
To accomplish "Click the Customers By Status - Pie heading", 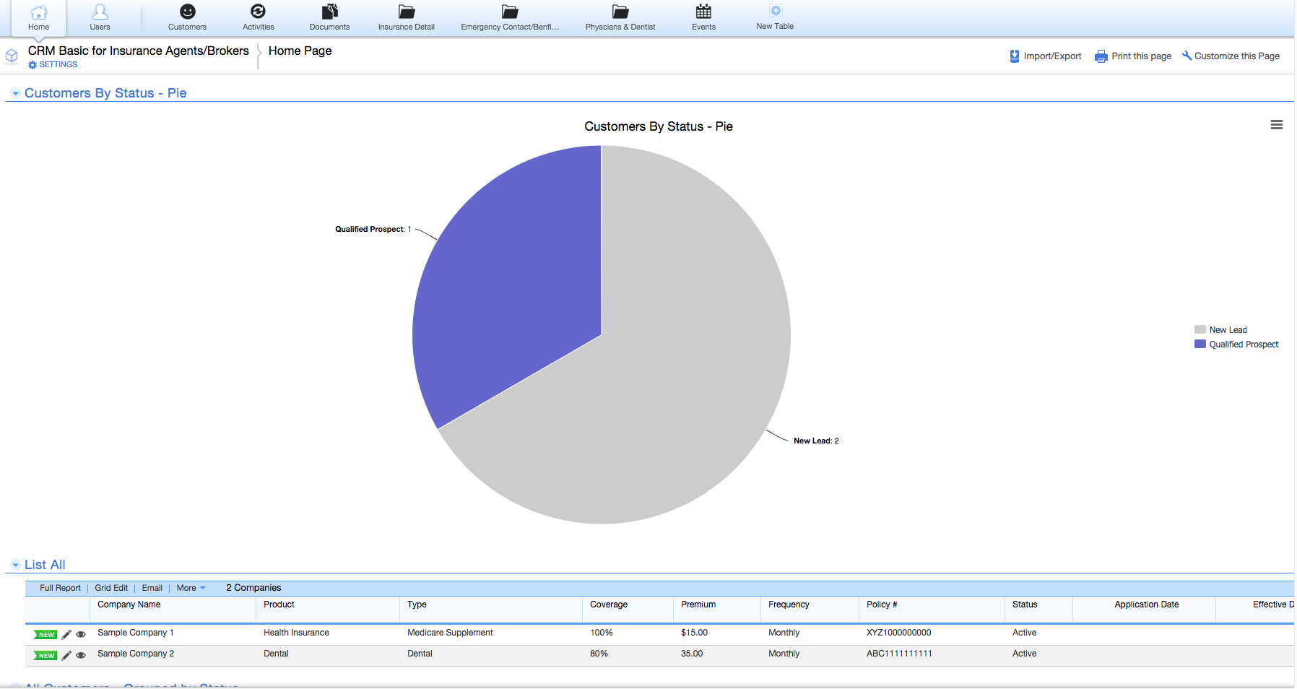I will 105,93.
